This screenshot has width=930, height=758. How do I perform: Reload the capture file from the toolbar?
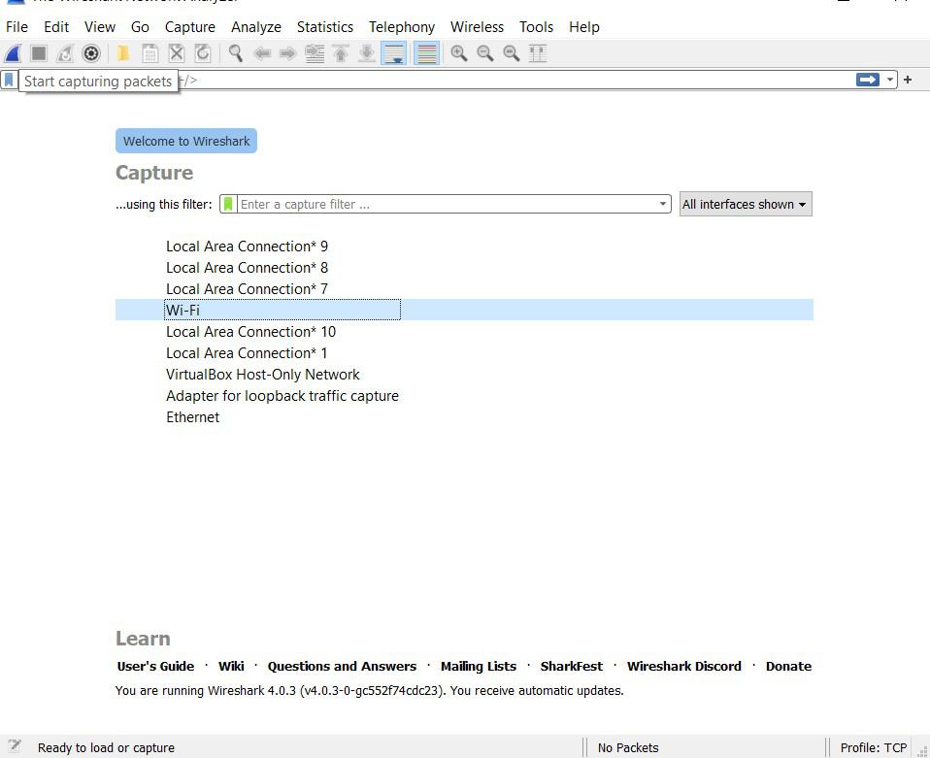click(x=202, y=53)
